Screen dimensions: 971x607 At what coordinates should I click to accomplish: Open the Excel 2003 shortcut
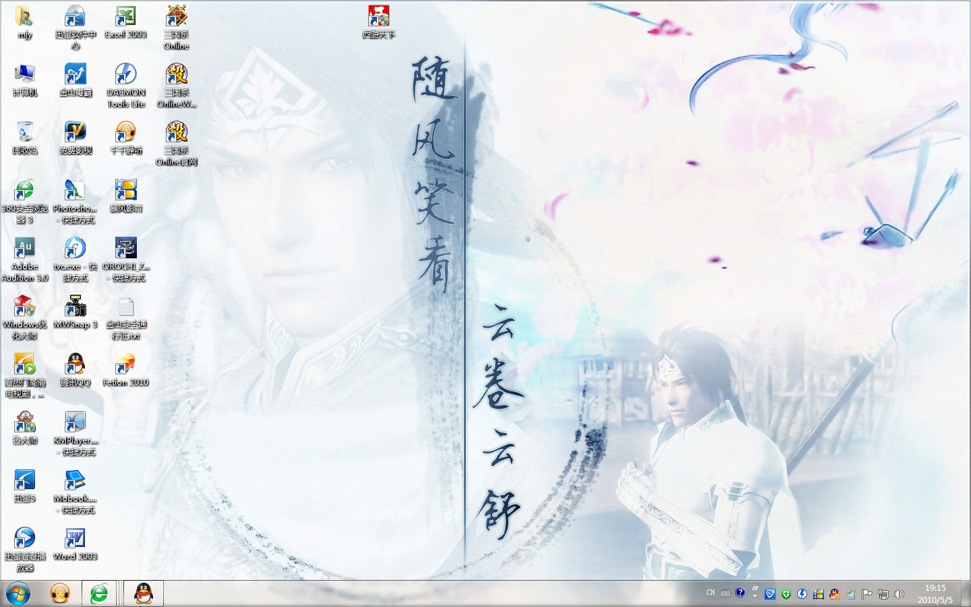[125, 23]
